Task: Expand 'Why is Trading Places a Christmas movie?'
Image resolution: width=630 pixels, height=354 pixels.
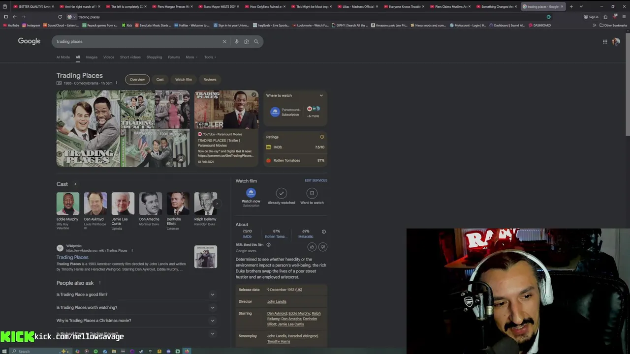Action: click(x=136, y=321)
